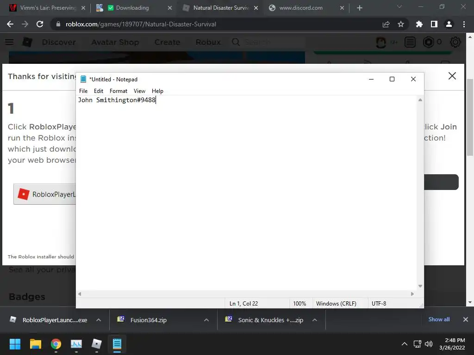Open the Windows Start menu

click(15, 344)
